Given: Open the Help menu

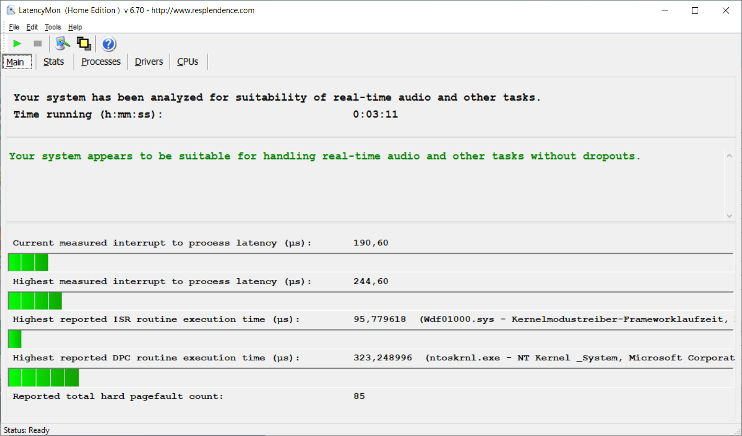Looking at the screenshot, I should coord(75,27).
